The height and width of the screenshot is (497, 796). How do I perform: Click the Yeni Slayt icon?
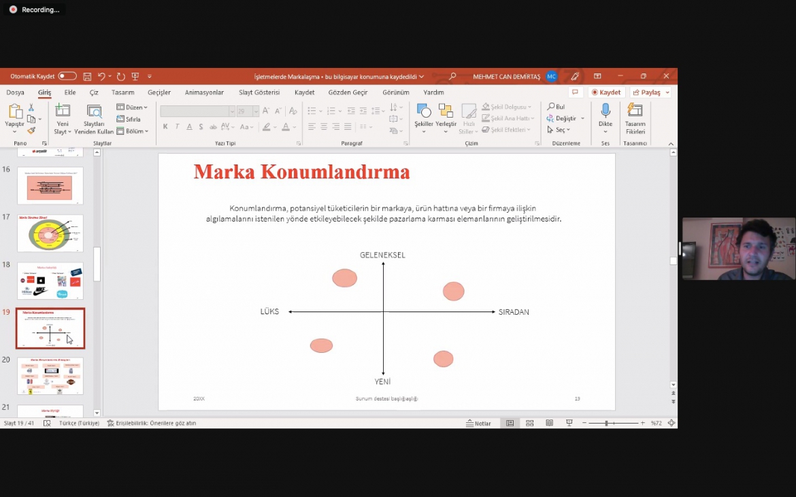coord(63,110)
